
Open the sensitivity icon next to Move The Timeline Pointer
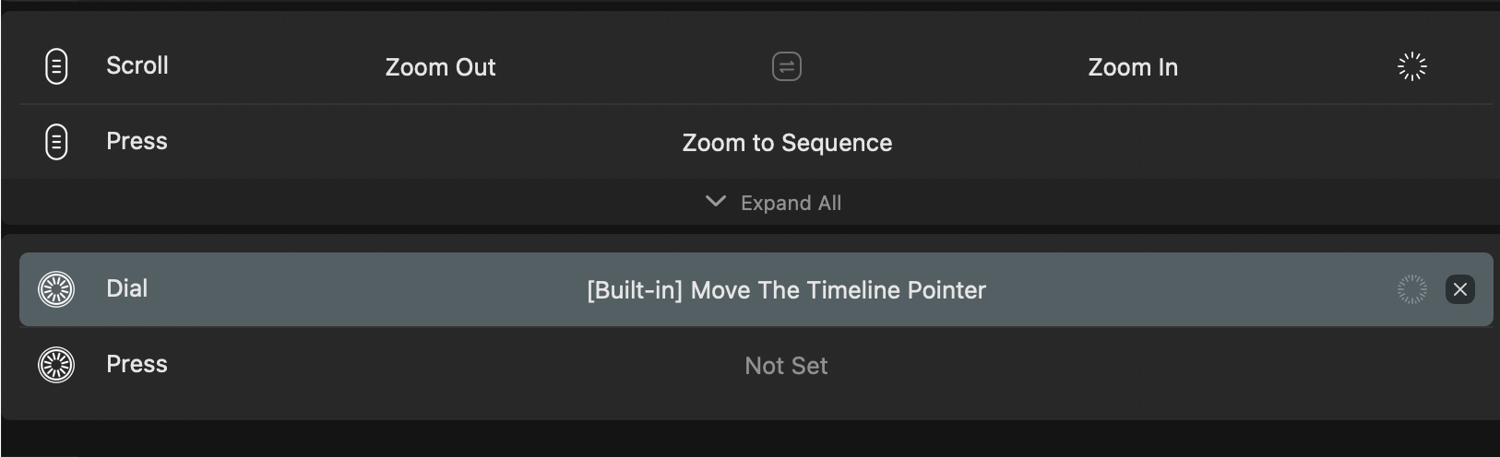pyautogui.click(x=1412, y=289)
